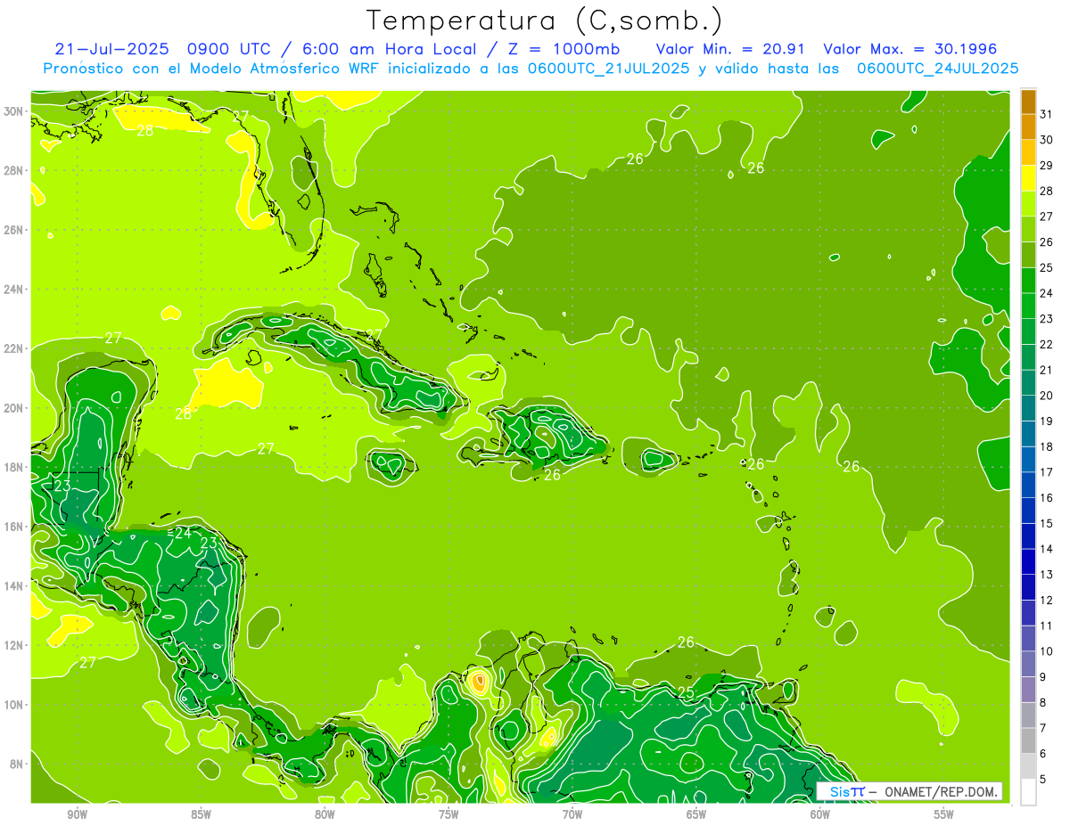Click the 12N latitude axis label
This screenshot has width=1070, height=826.
[14, 645]
